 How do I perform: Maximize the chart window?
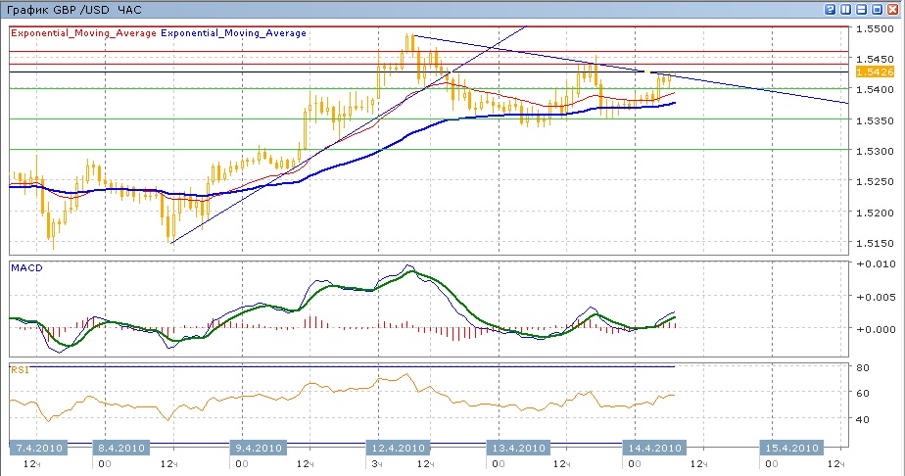point(879,9)
